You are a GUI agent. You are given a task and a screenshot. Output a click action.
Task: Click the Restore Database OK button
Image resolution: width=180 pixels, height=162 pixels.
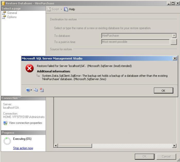pos(144,157)
